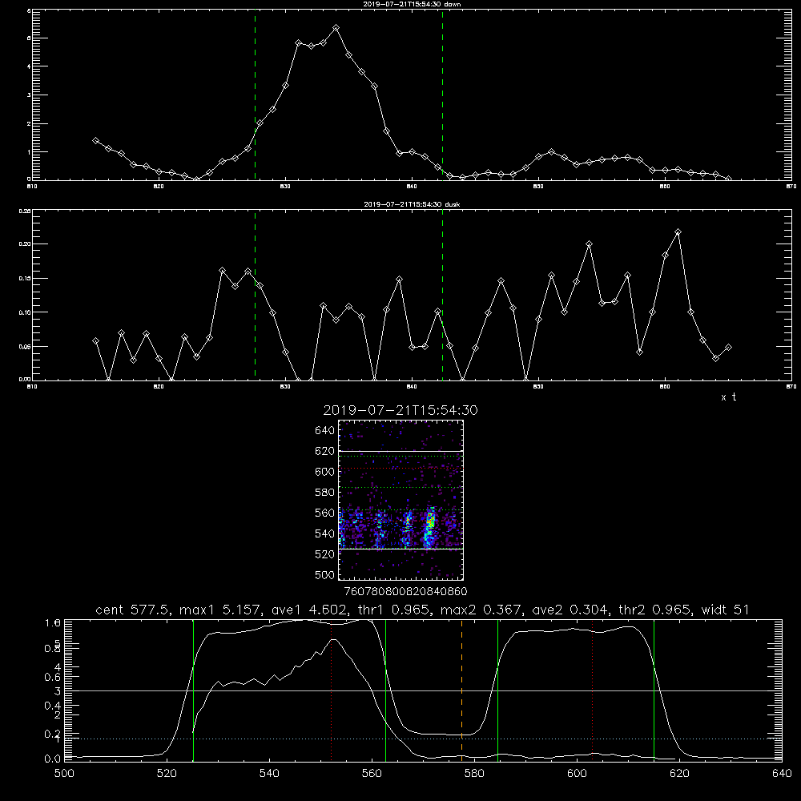Click the dawn plot title at top
This screenshot has height=801, width=801.
coord(412,3)
